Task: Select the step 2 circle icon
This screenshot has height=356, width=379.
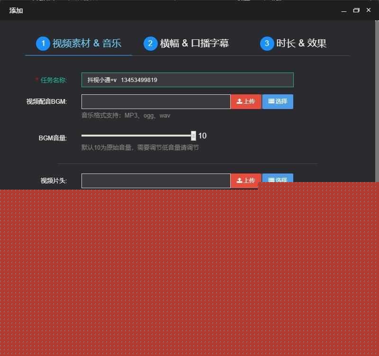Action: click(x=150, y=43)
